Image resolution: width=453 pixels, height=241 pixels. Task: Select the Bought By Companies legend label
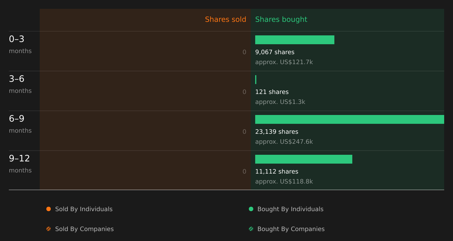tap(291, 229)
